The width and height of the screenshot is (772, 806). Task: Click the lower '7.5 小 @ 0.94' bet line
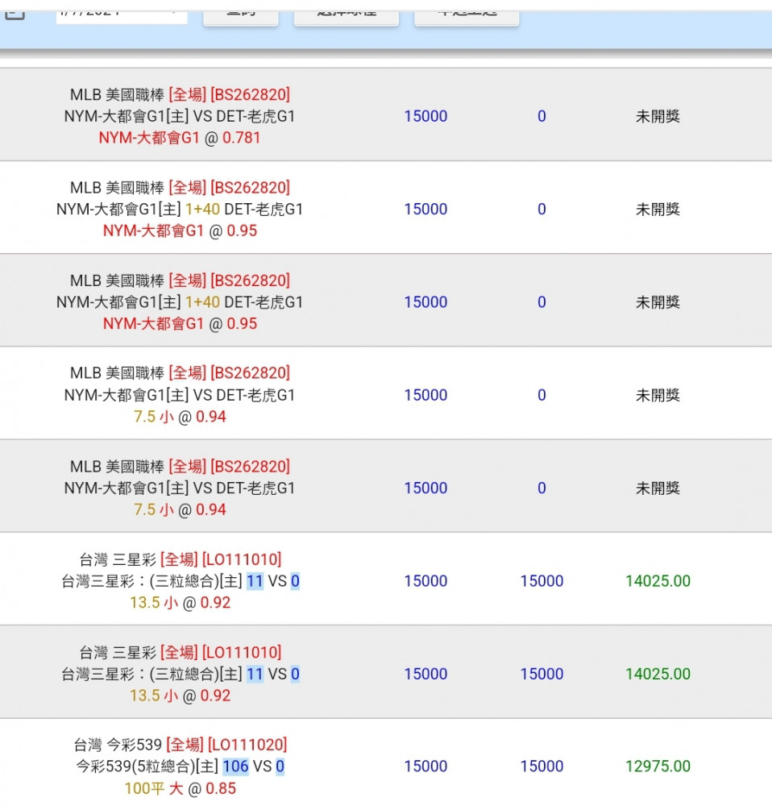(180, 509)
